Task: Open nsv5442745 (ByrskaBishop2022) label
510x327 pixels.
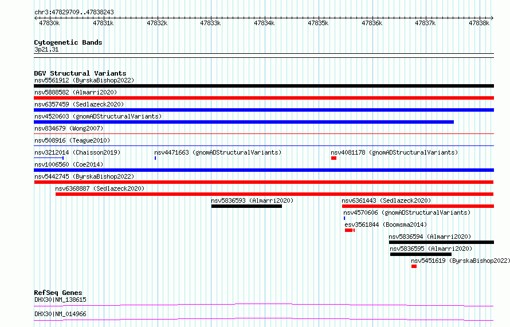Action: coord(84,176)
